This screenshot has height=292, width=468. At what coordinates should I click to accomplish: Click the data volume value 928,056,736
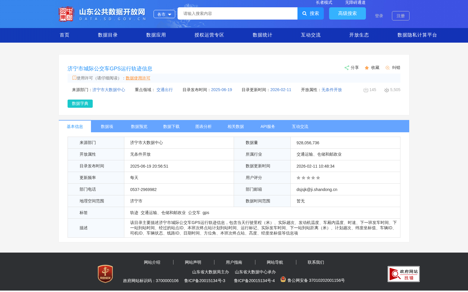click(308, 143)
